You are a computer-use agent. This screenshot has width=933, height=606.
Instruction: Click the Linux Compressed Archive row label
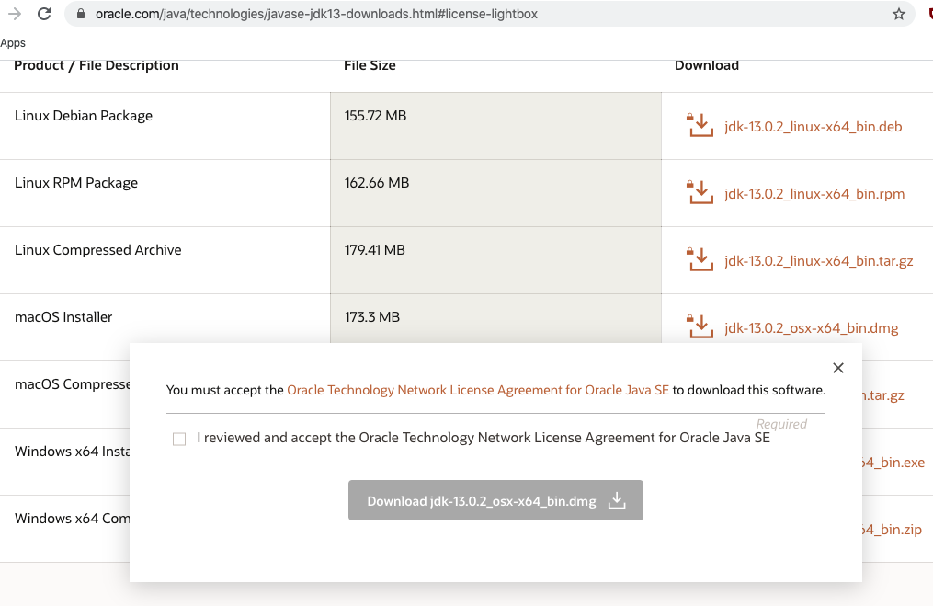tap(98, 250)
